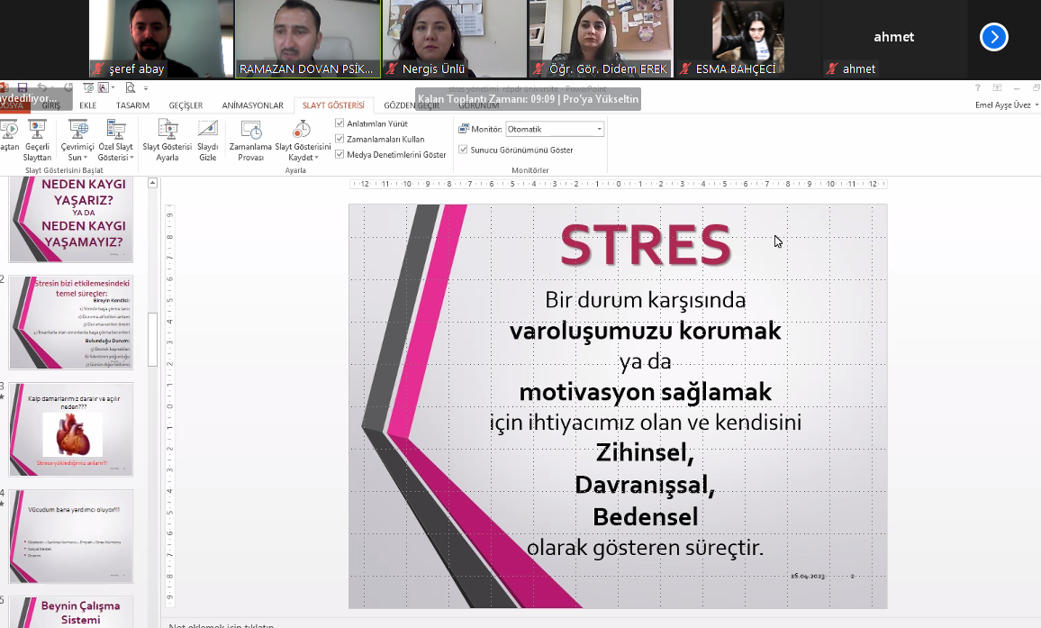Toggle Zamanlamaları Kullan checkbox
Viewport: 1041px width, 628px height.
pos(339,139)
